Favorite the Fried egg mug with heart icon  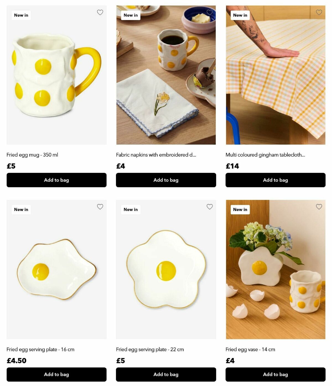click(x=100, y=12)
